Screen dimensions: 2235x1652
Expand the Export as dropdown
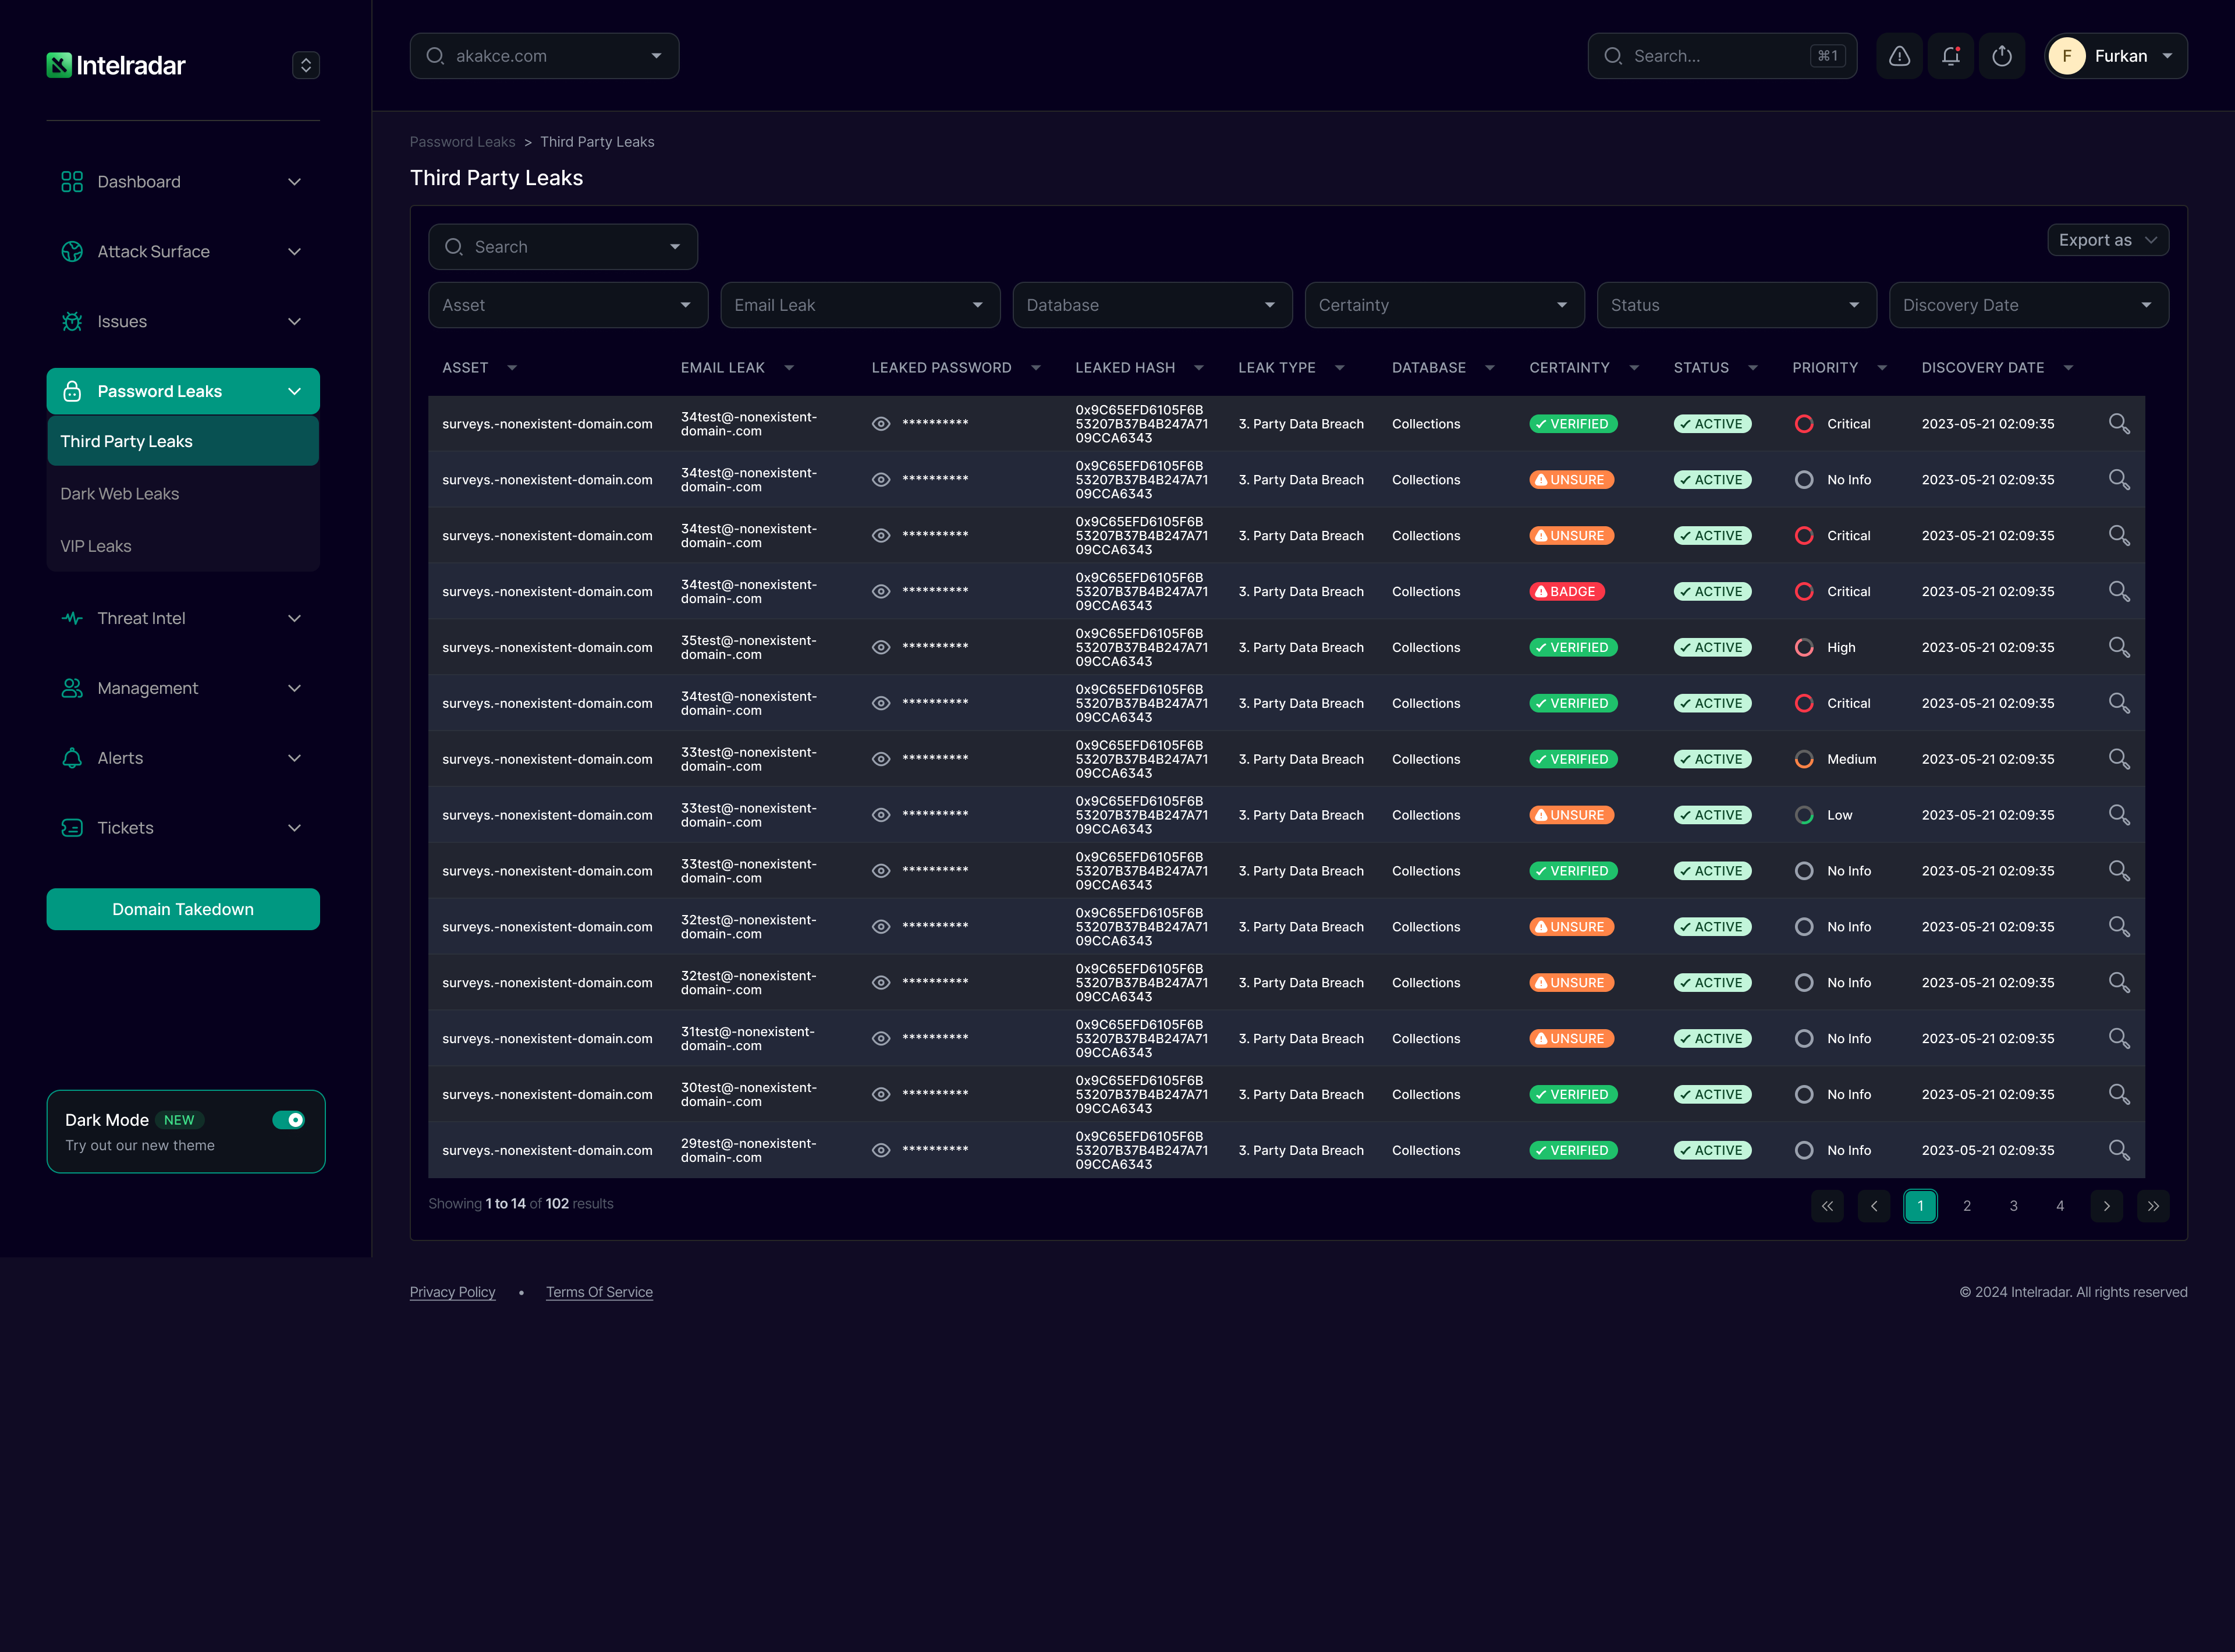pyautogui.click(x=2107, y=240)
